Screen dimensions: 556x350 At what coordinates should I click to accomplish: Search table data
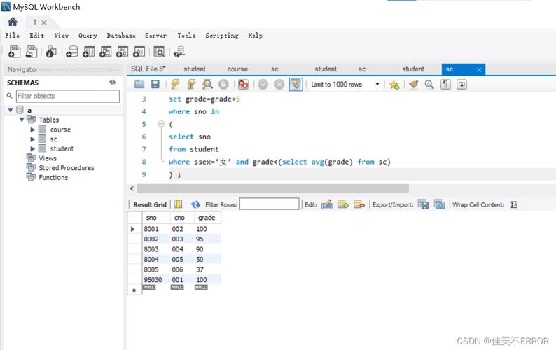tap(159, 52)
